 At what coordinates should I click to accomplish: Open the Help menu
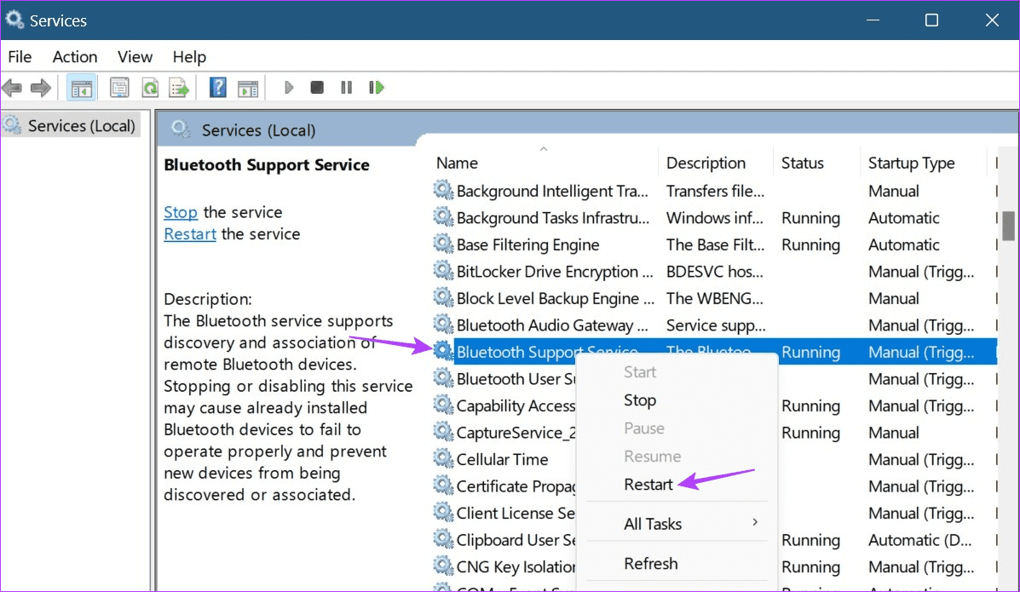pyautogui.click(x=189, y=57)
